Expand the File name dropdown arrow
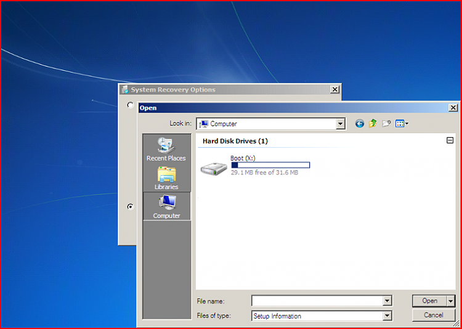Image resolution: width=462 pixels, height=329 pixels. 387,301
